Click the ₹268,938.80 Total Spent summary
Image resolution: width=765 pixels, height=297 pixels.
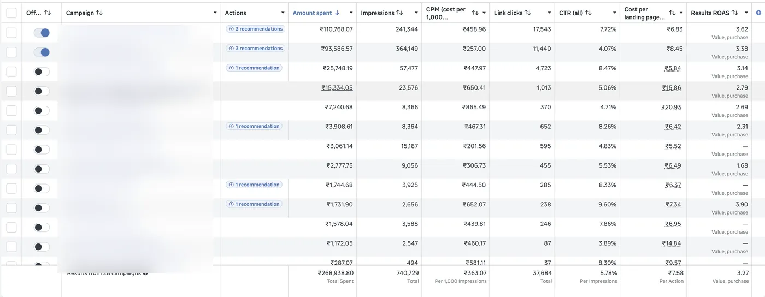coord(336,273)
